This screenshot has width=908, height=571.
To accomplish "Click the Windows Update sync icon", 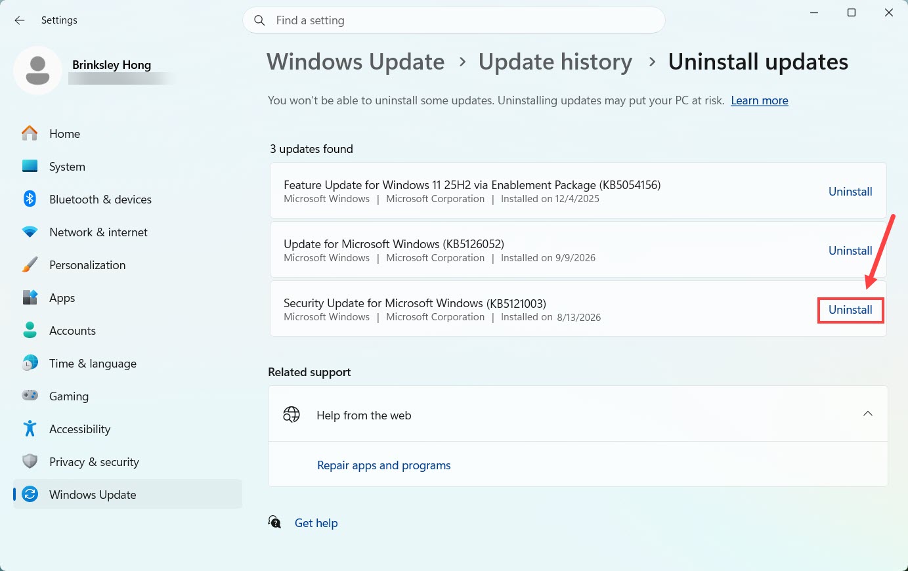I will tap(30, 494).
